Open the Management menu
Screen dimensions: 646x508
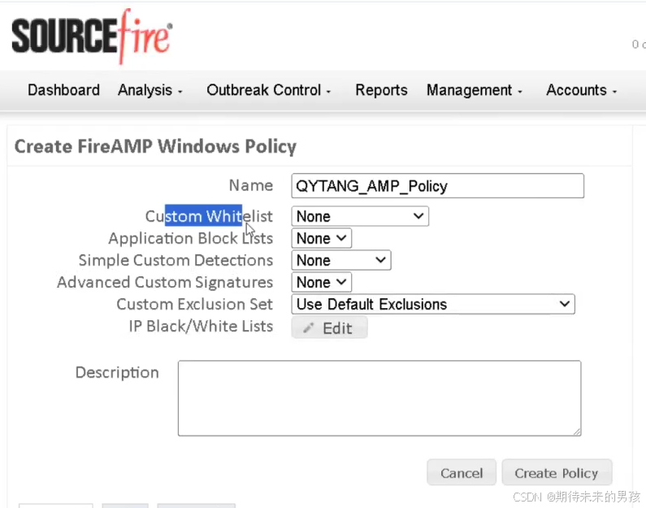pos(475,90)
